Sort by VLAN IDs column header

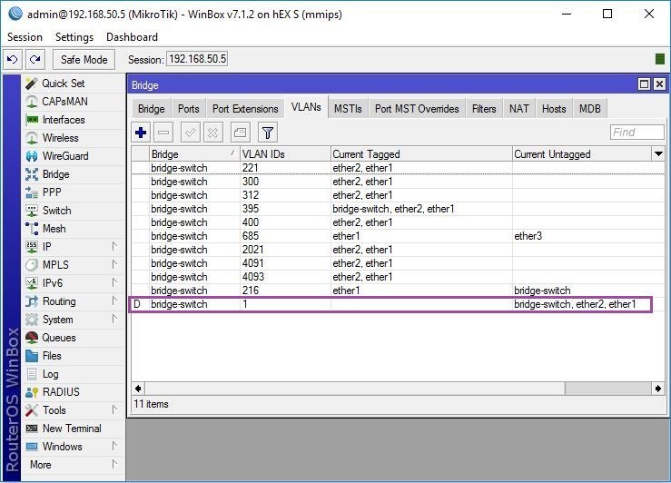point(285,154)
